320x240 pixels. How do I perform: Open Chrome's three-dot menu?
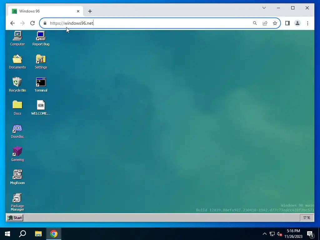point(307,23)
